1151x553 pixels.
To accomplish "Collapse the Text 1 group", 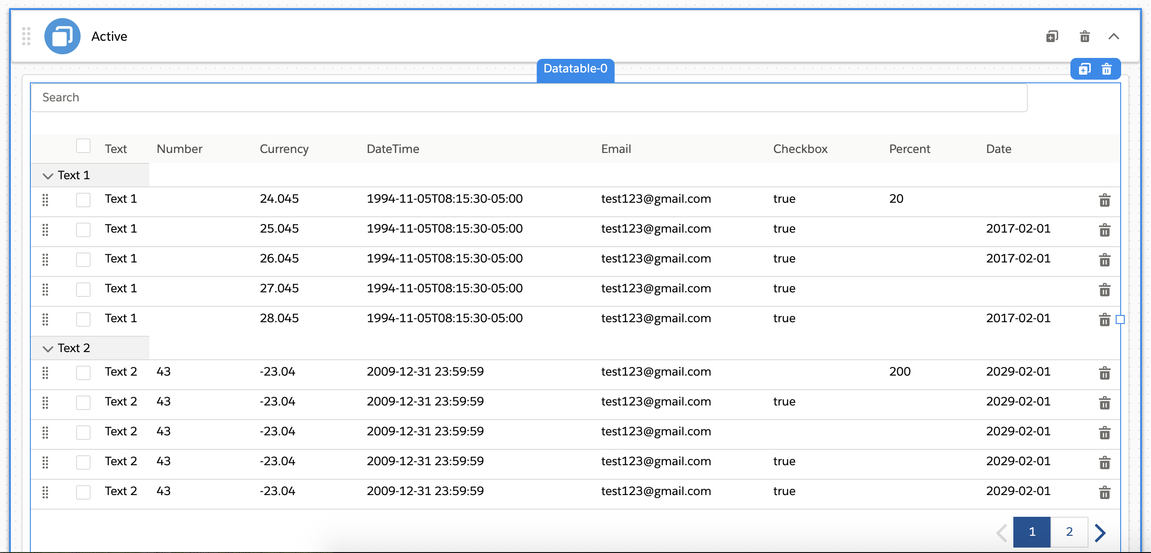I will [x=48, y=176].
